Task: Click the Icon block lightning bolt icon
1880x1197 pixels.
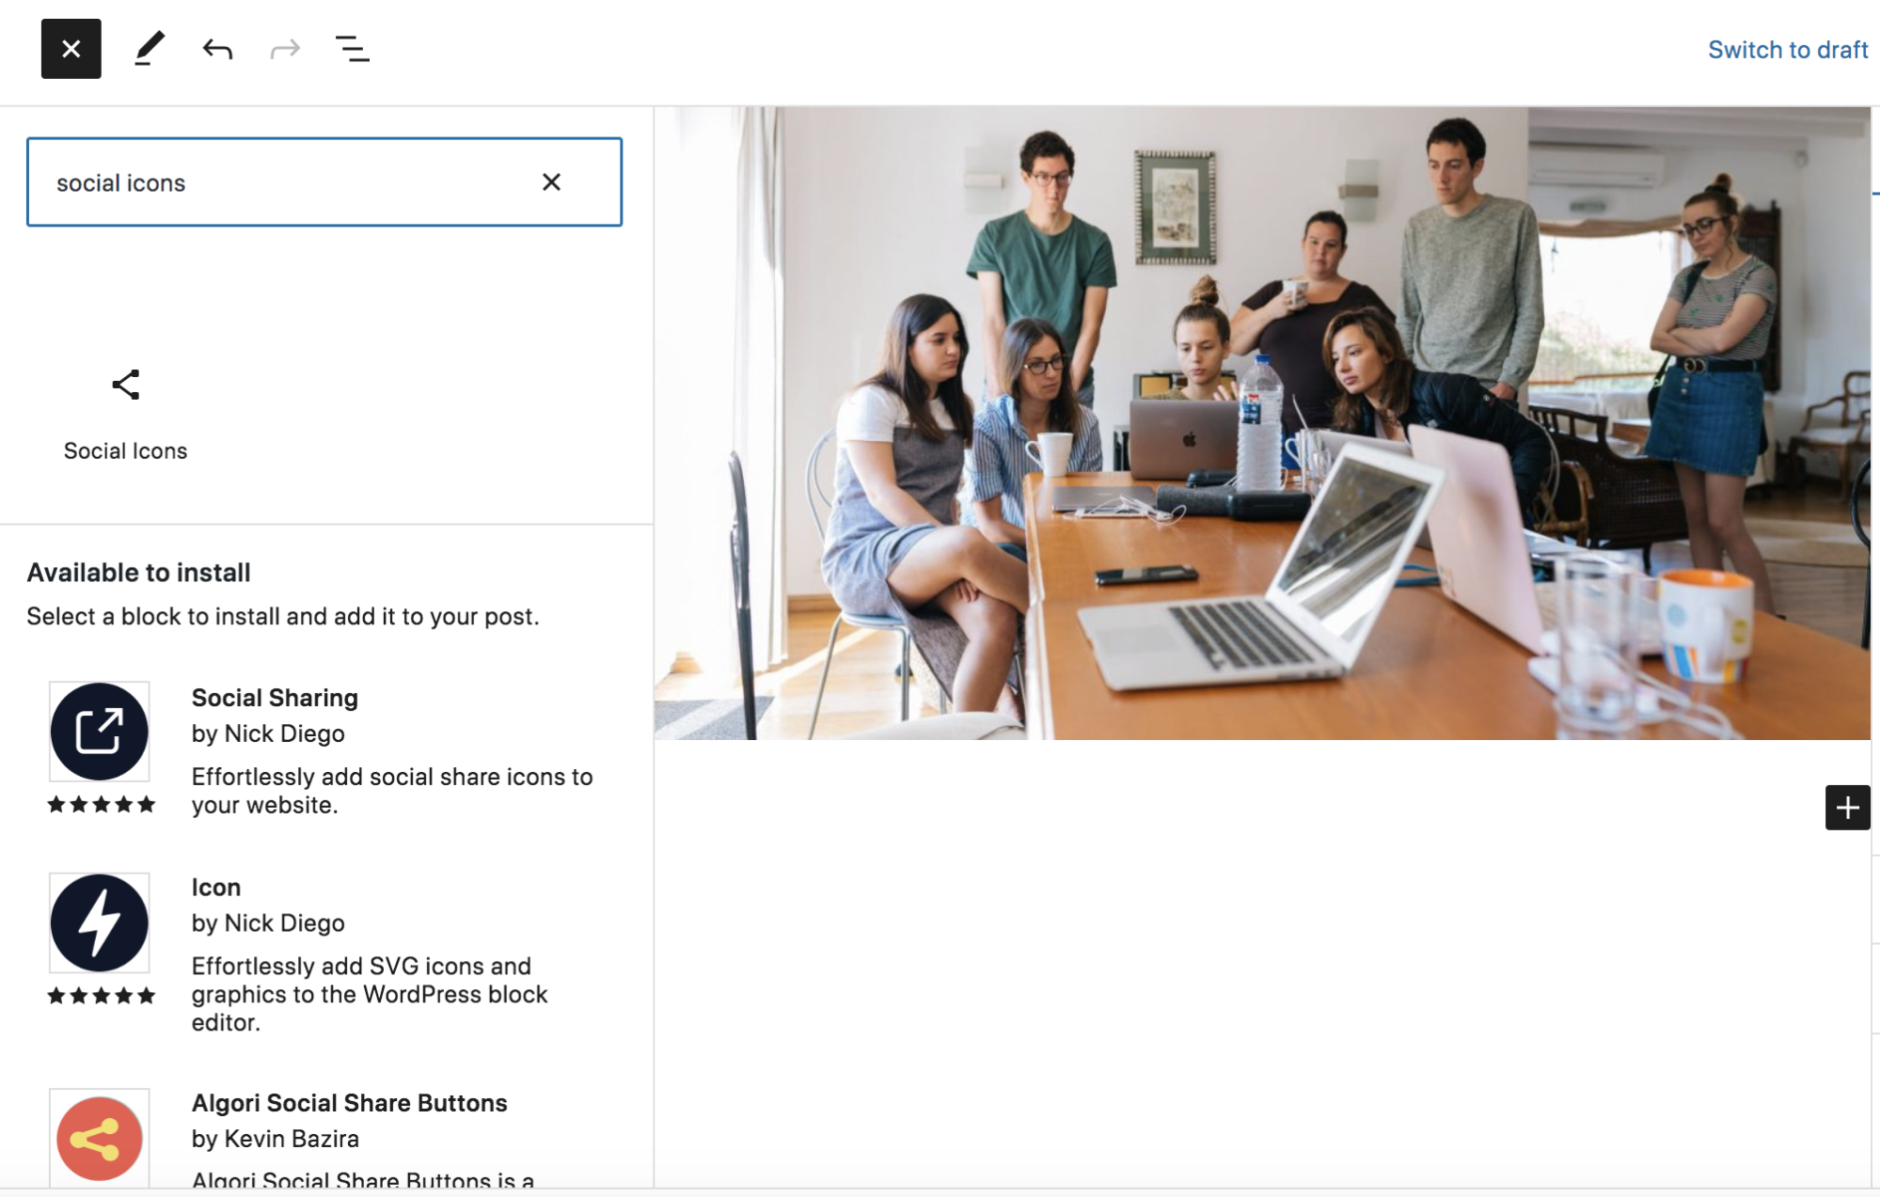Action: [x=99, y=921]
